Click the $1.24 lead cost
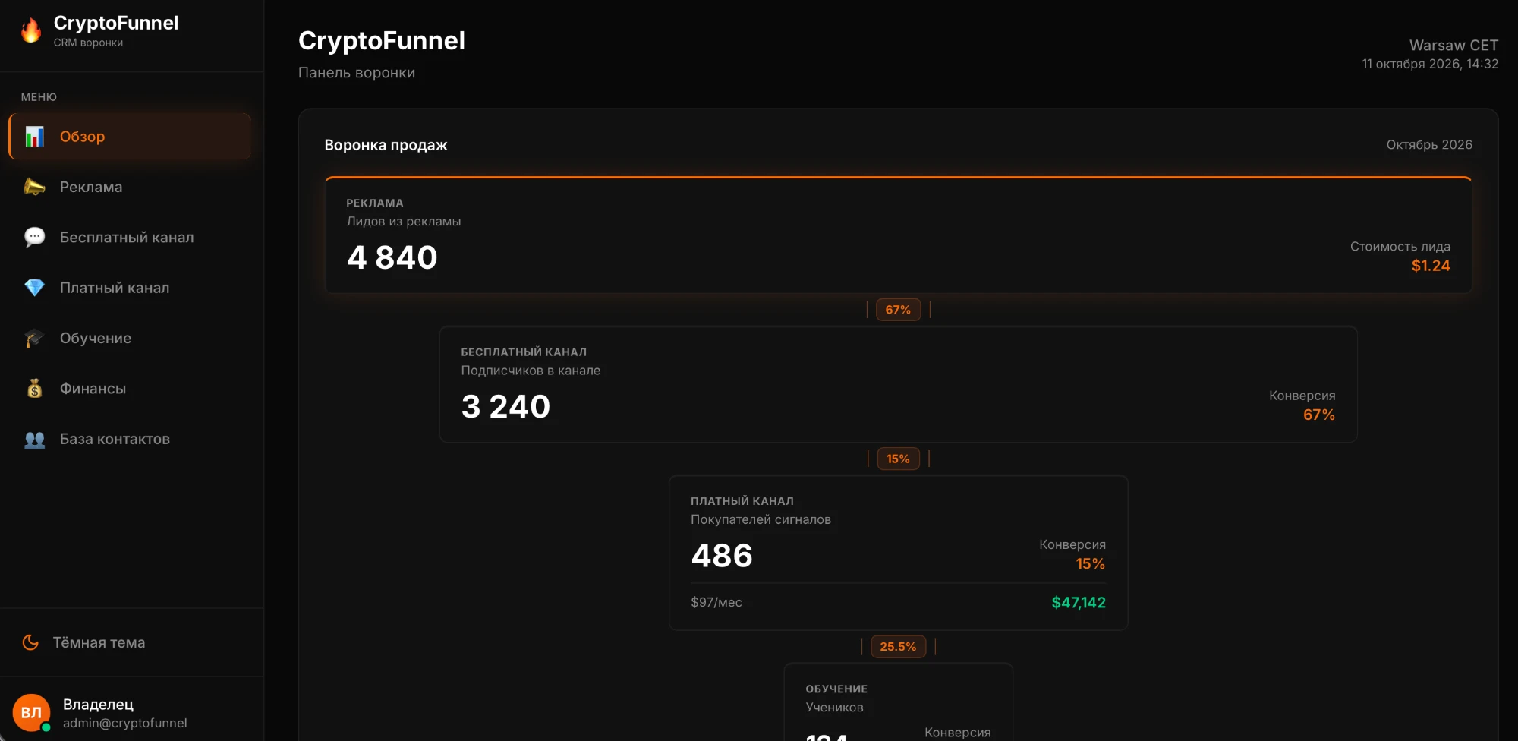The image size is (1518, 741). (x=1431, y=266)
